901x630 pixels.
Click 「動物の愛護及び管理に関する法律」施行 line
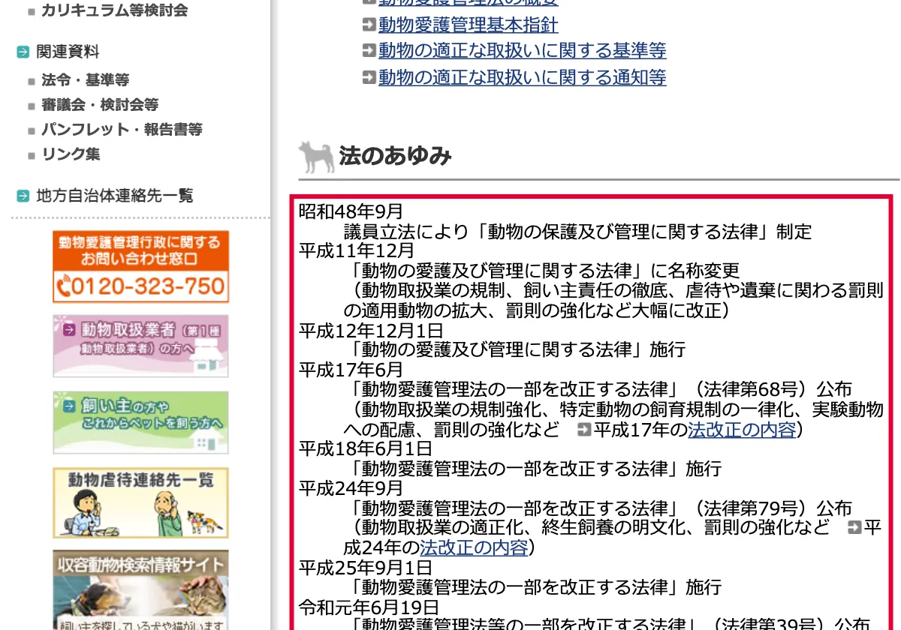point(518,349)
